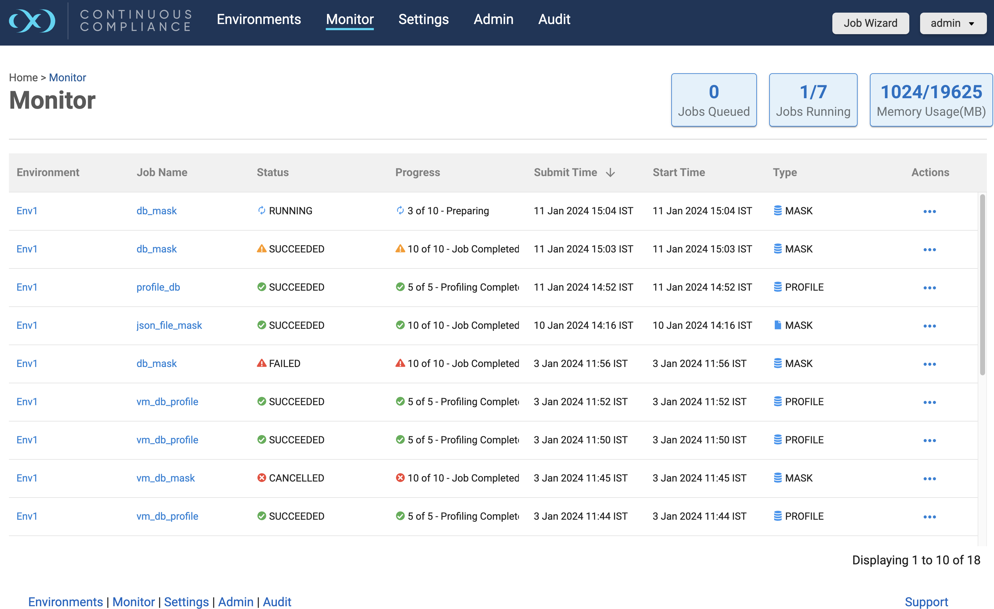Click Support link in footer

click(x=926, y=602)
